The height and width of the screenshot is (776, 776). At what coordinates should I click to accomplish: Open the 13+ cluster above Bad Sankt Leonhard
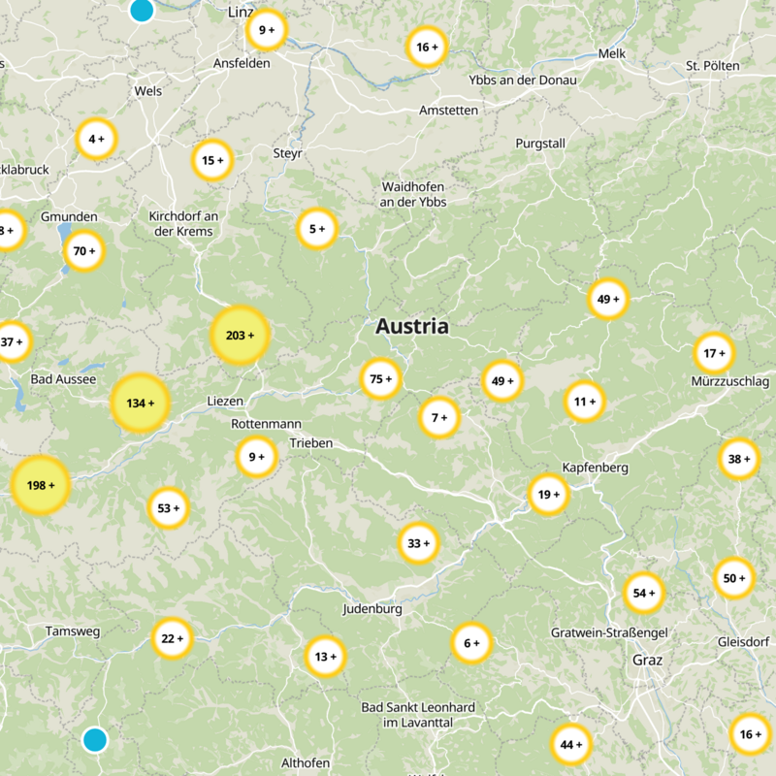323,656
